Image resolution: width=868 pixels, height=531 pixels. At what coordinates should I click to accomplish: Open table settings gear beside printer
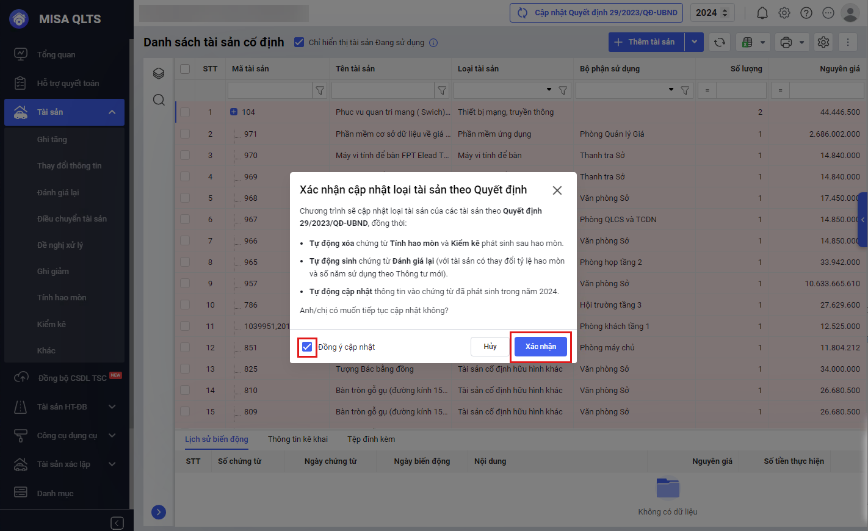tap(823, 42)
